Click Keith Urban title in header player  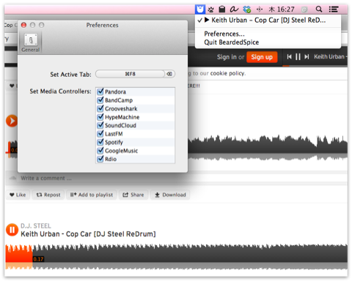(x=331, y=57)
